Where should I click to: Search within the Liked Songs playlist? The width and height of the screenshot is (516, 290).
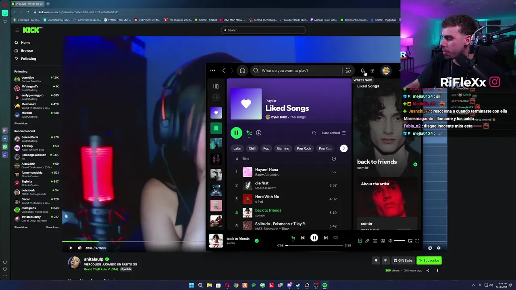click(314, 133)
